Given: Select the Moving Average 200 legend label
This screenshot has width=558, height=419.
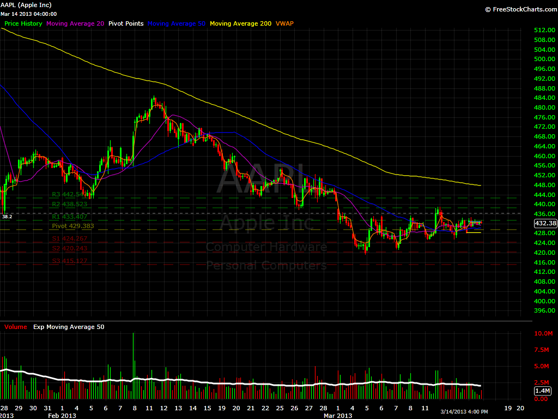Looking at the screenshot, I should (240, 23).
